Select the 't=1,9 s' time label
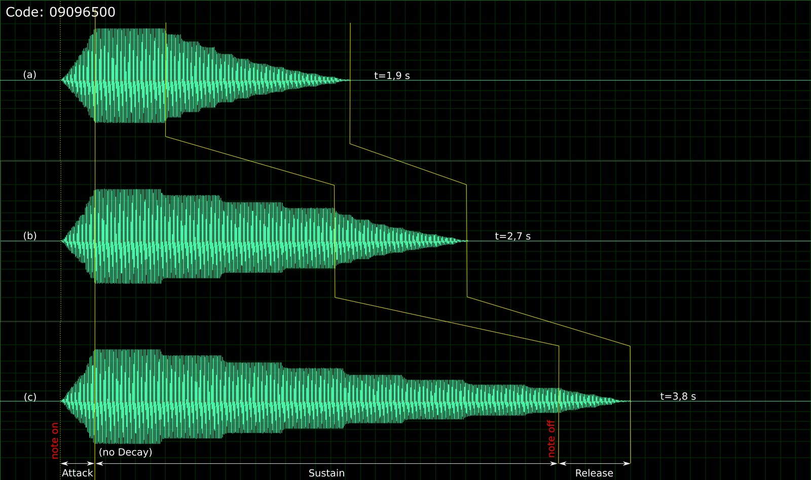The image size is (811, 480). tap(392, 76)
